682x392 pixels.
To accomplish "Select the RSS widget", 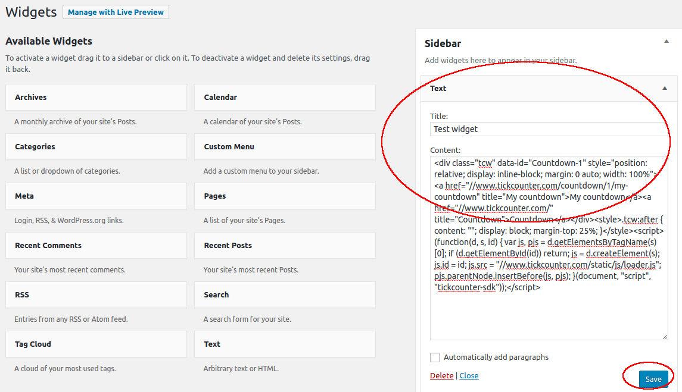I will pyautogui.click(x=96, y=295).
